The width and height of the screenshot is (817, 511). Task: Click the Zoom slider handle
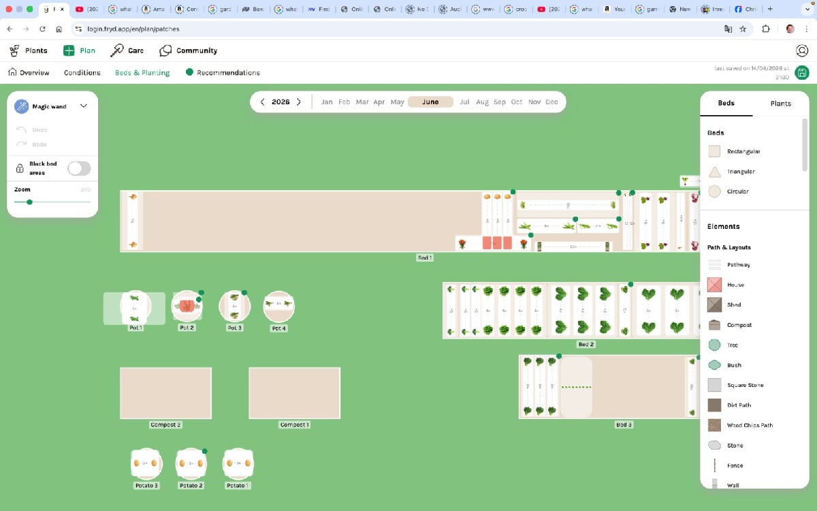tap(29, 202)
